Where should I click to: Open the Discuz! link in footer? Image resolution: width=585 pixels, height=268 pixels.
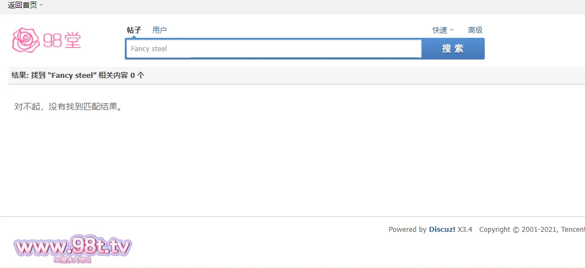pos(442,229)
